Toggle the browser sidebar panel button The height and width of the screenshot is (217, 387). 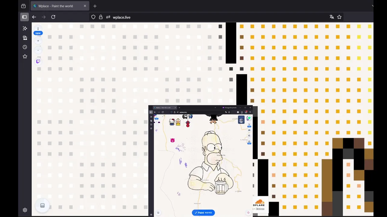click(24, 17)
